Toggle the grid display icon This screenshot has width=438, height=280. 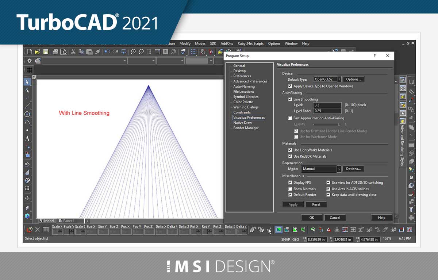[29, 70]
